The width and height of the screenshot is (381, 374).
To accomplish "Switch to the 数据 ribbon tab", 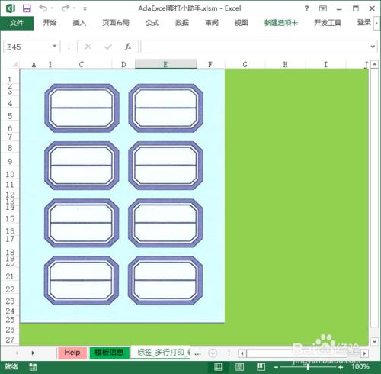I will [182, 23].
